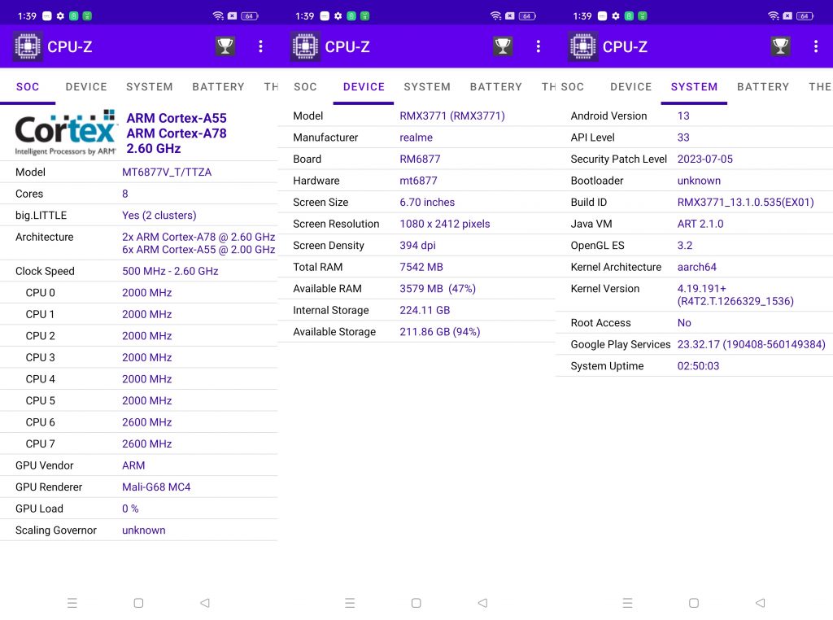Tap the Internal Storage value 224.11 GB

pos(425,310)
